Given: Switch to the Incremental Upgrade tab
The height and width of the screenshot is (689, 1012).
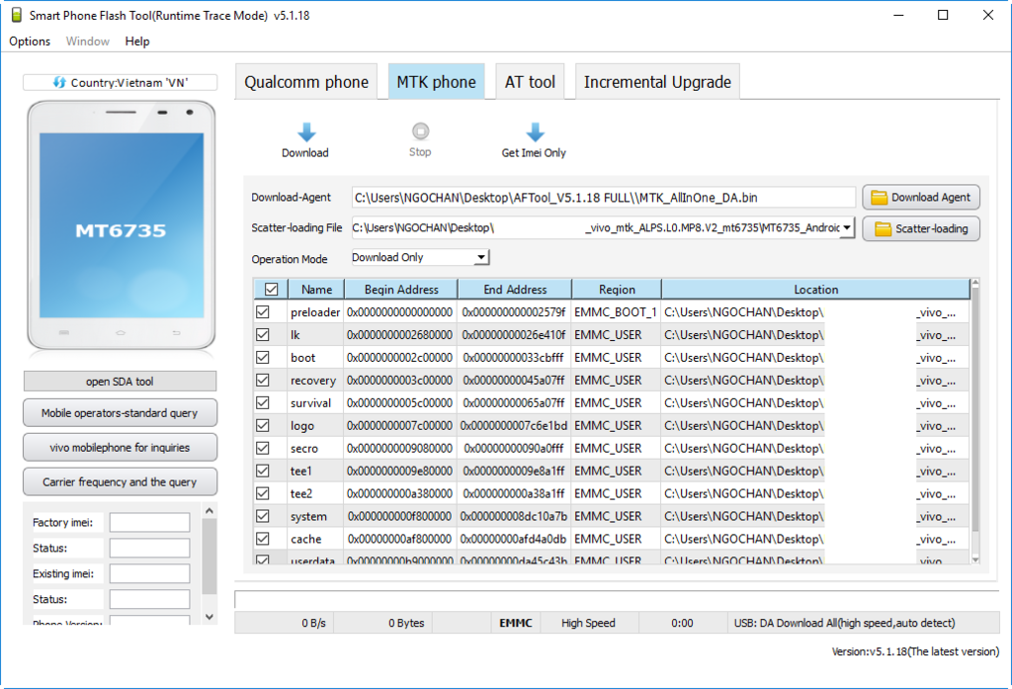Looking at the screenshot, I should (x=657, y=82).
